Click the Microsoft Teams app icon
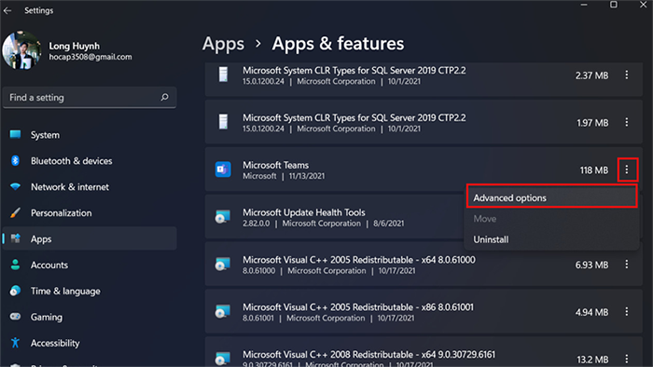Viewport: 653px width, 367px height. point(223,170)
